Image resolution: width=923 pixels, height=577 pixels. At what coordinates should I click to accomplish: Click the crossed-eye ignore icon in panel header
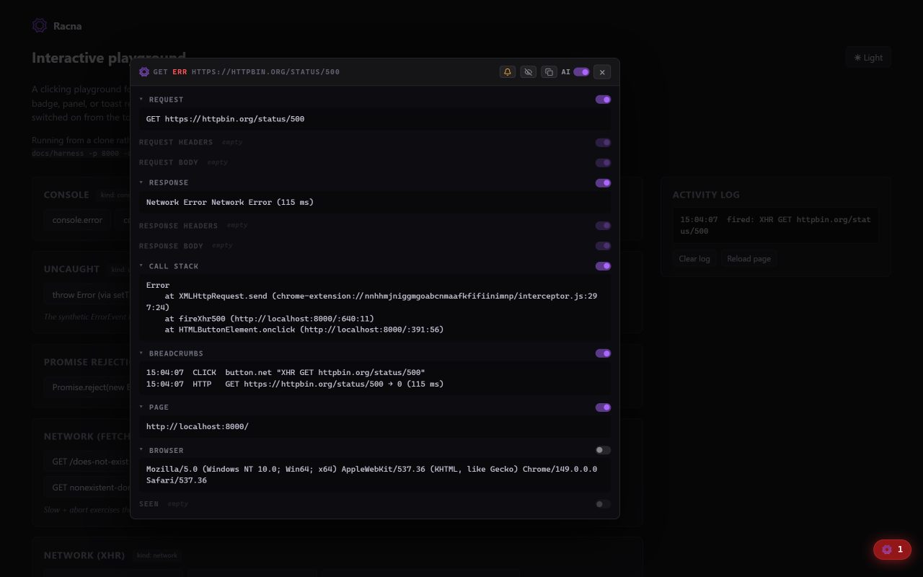(529, 72)
